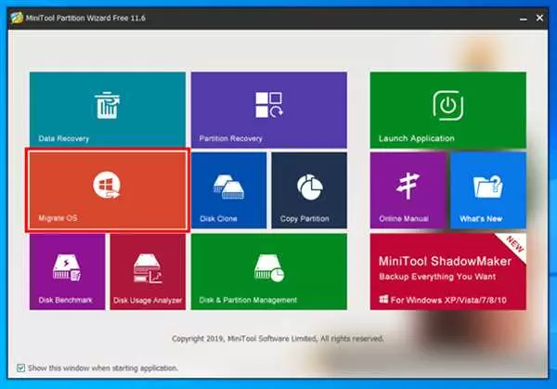Click the Partition Recovery squares icon
The width and height of the screenshot is (557, 389).
[269, 105]
